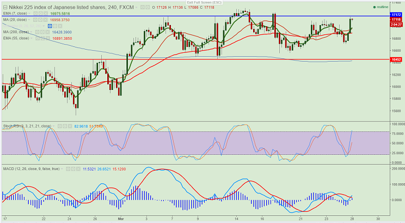Click Exit Full Screen (ESC) button

tap(204, 2)
